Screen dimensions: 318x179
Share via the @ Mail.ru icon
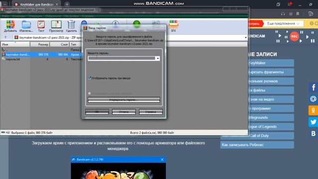(314, 99)
